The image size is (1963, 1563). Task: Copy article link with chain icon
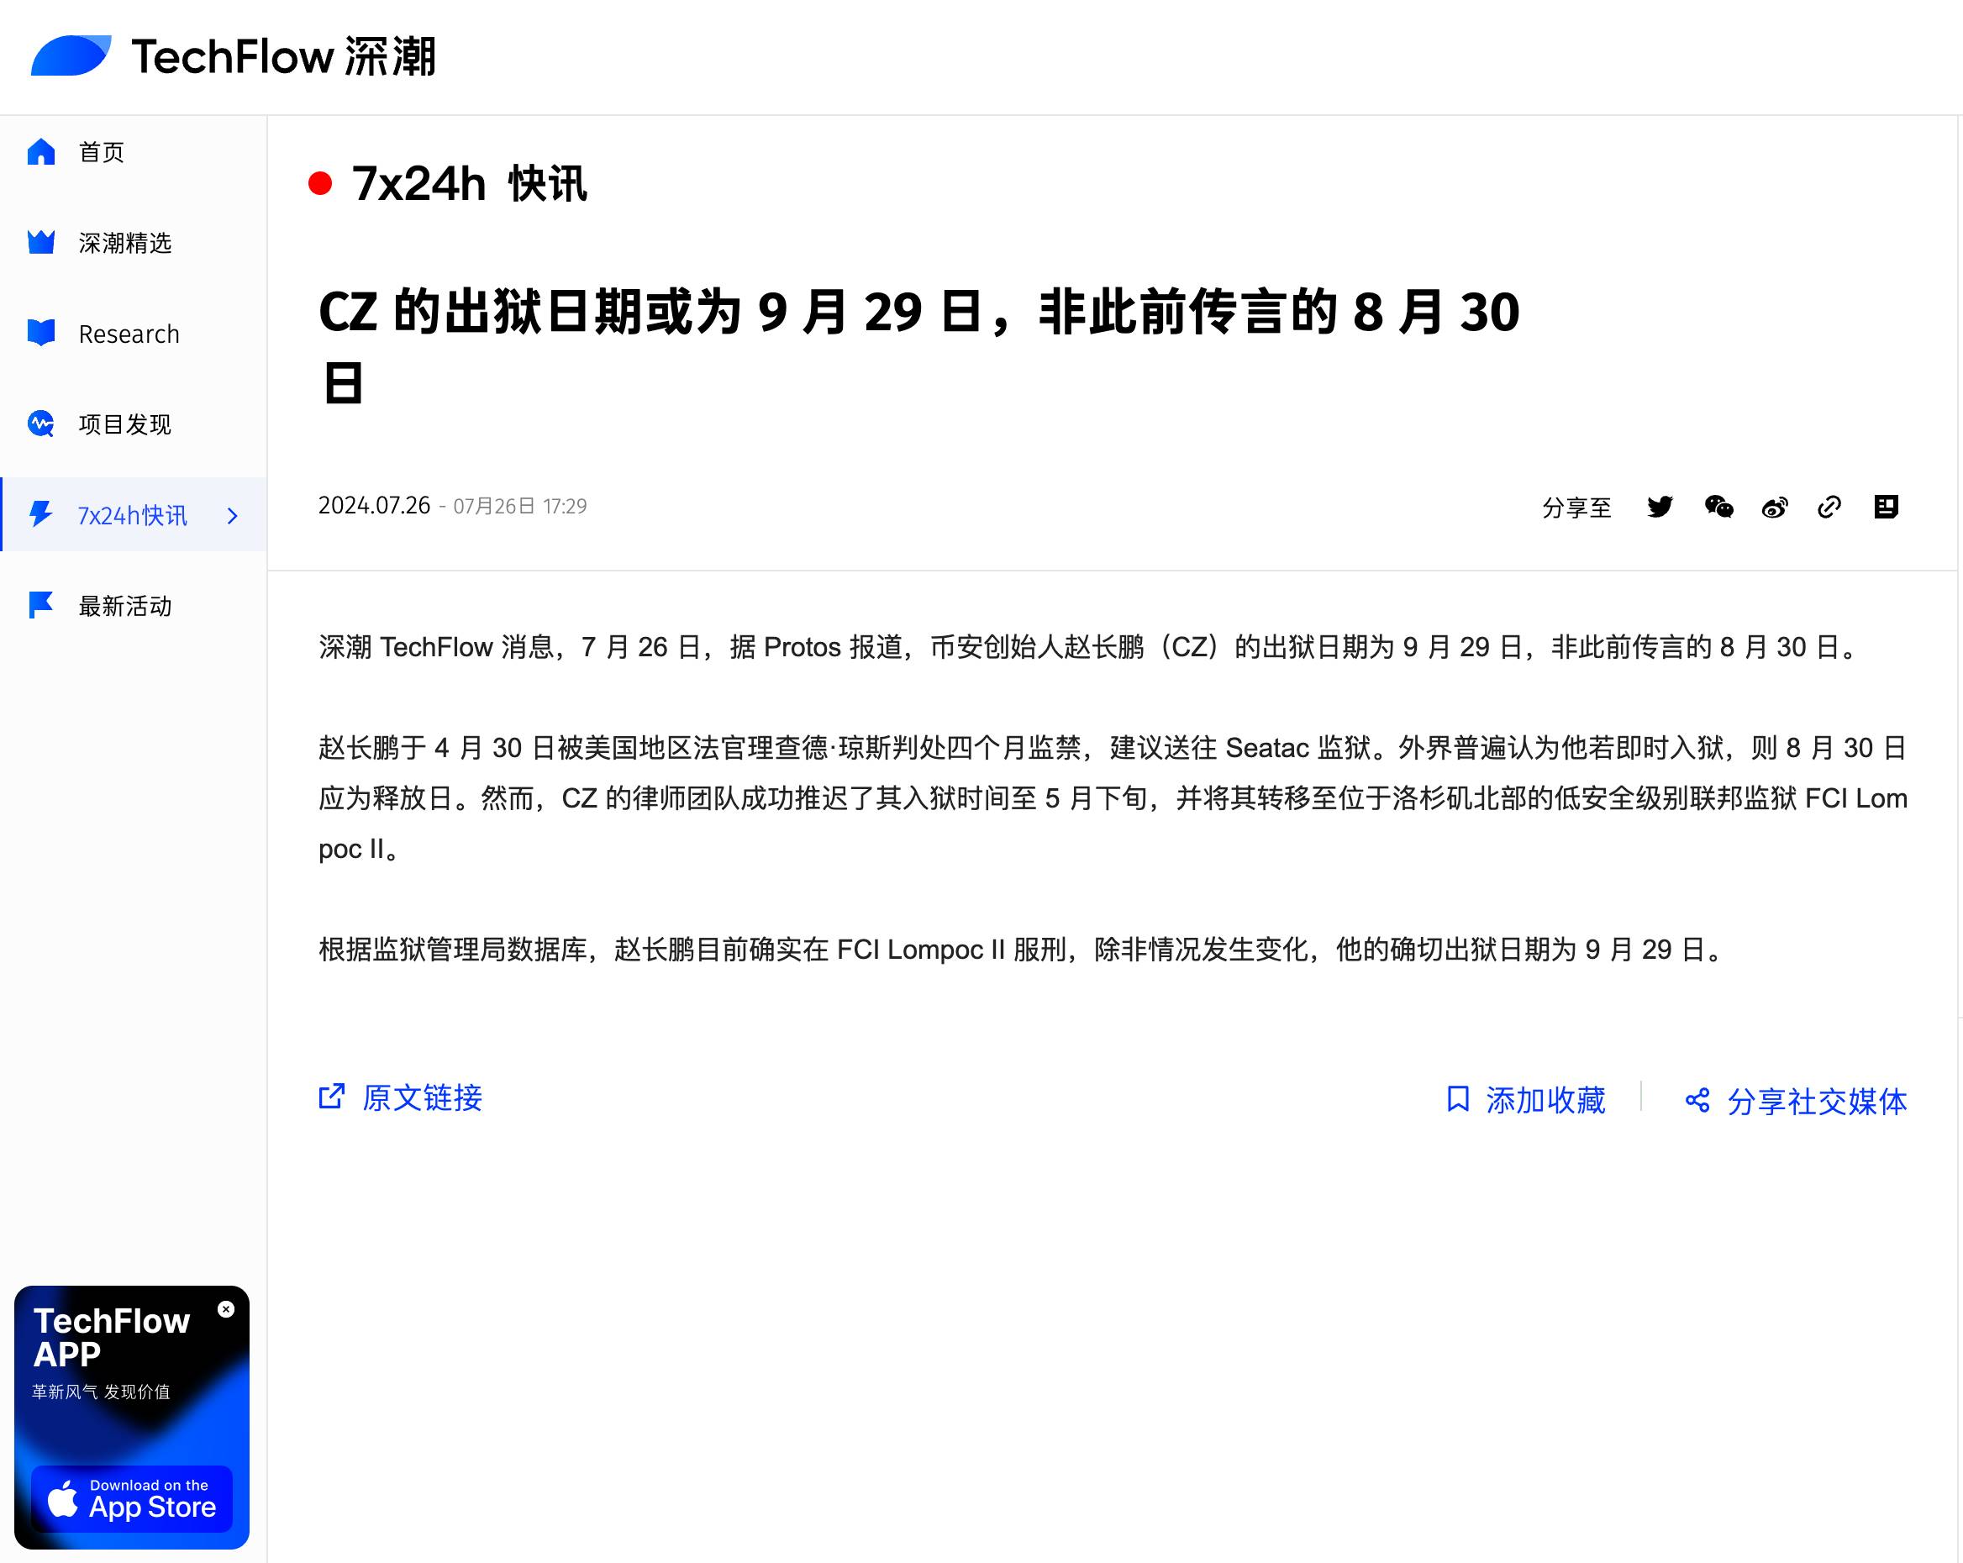(1829, 507)
